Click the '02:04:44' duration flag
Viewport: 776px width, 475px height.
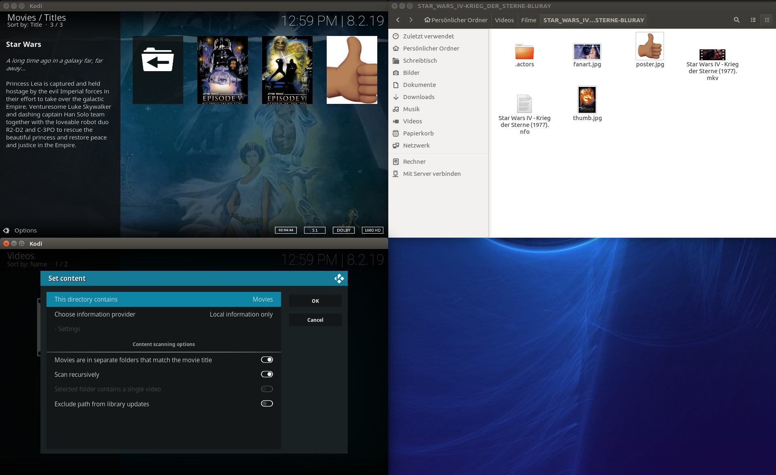[286, 230]
